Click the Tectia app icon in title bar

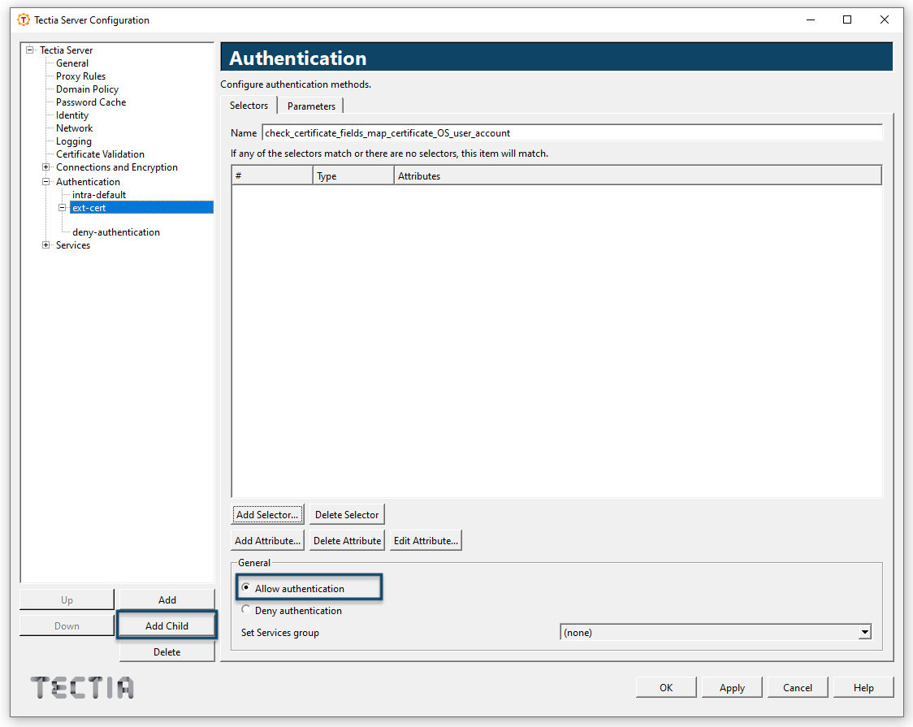tap(24, 19)
